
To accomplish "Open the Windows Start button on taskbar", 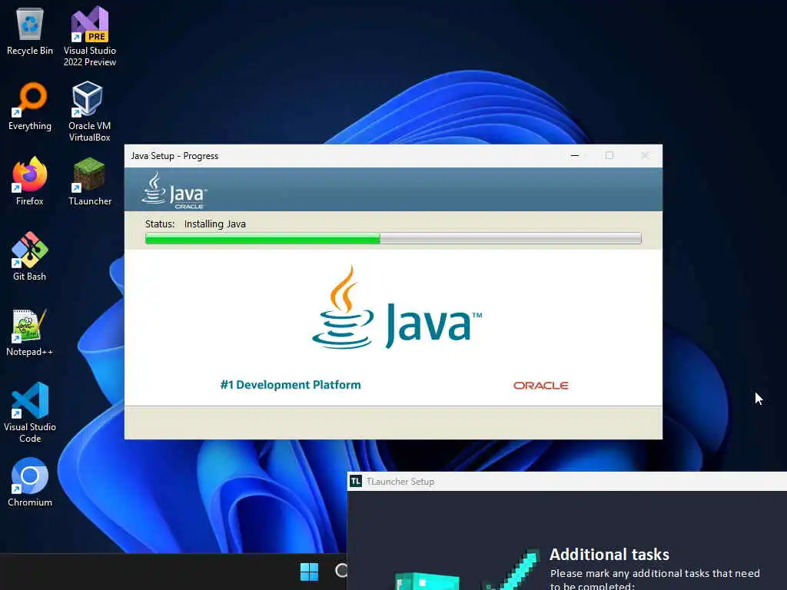I will pos(309,572).
